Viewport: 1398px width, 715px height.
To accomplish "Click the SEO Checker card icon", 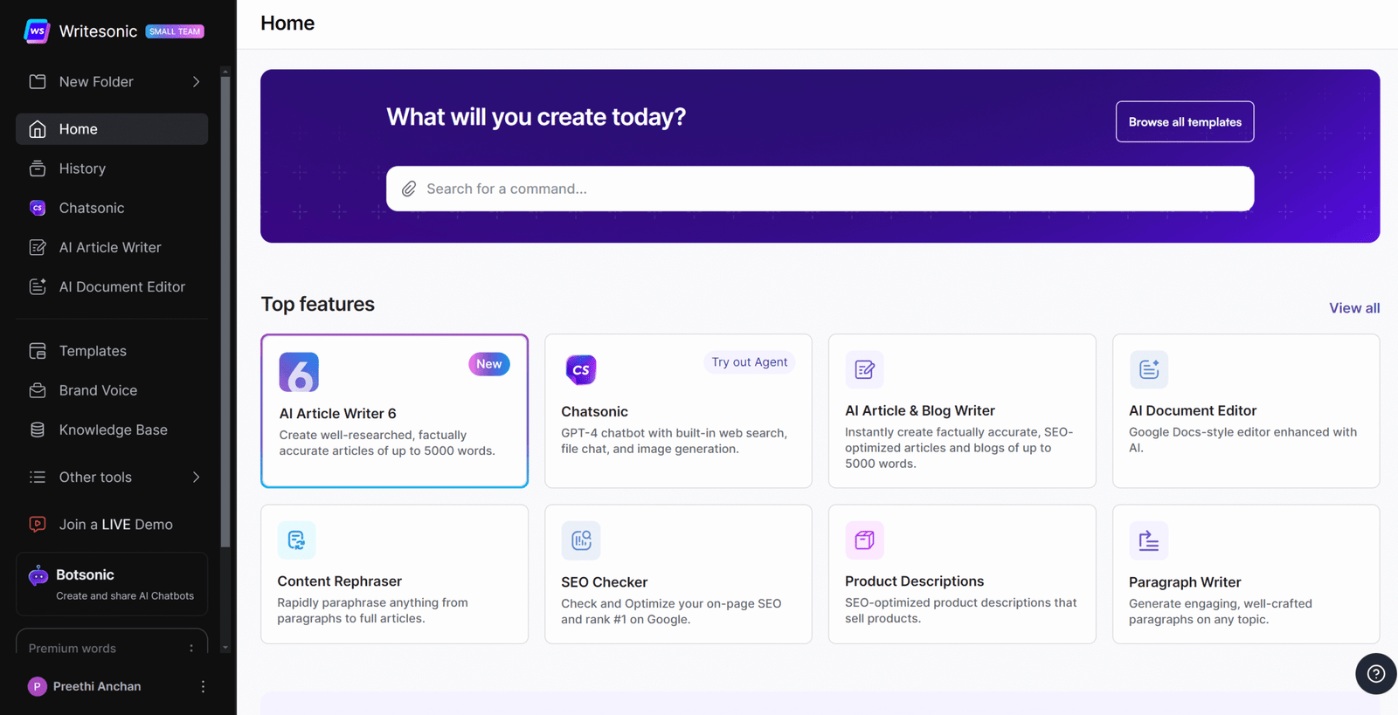I will 581,540.
